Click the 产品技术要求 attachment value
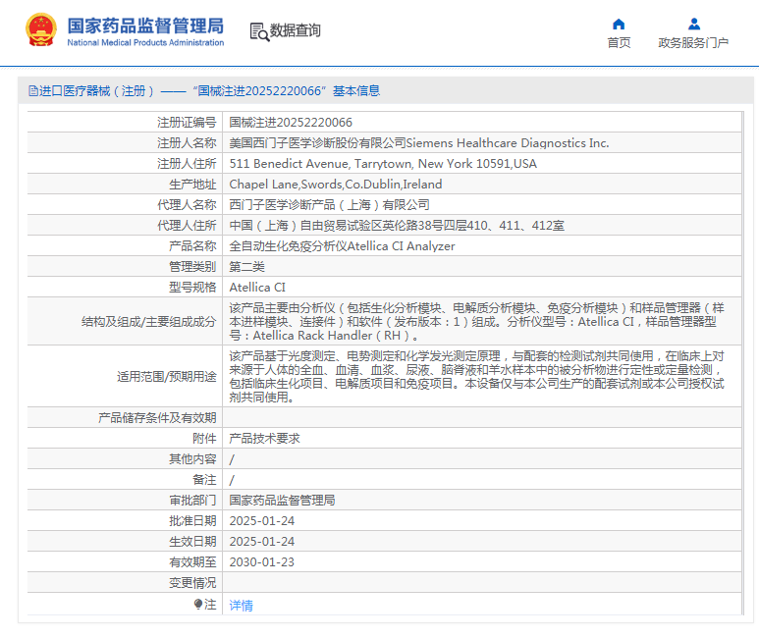This screenshot has width=759, height=638. coord(264,439)
